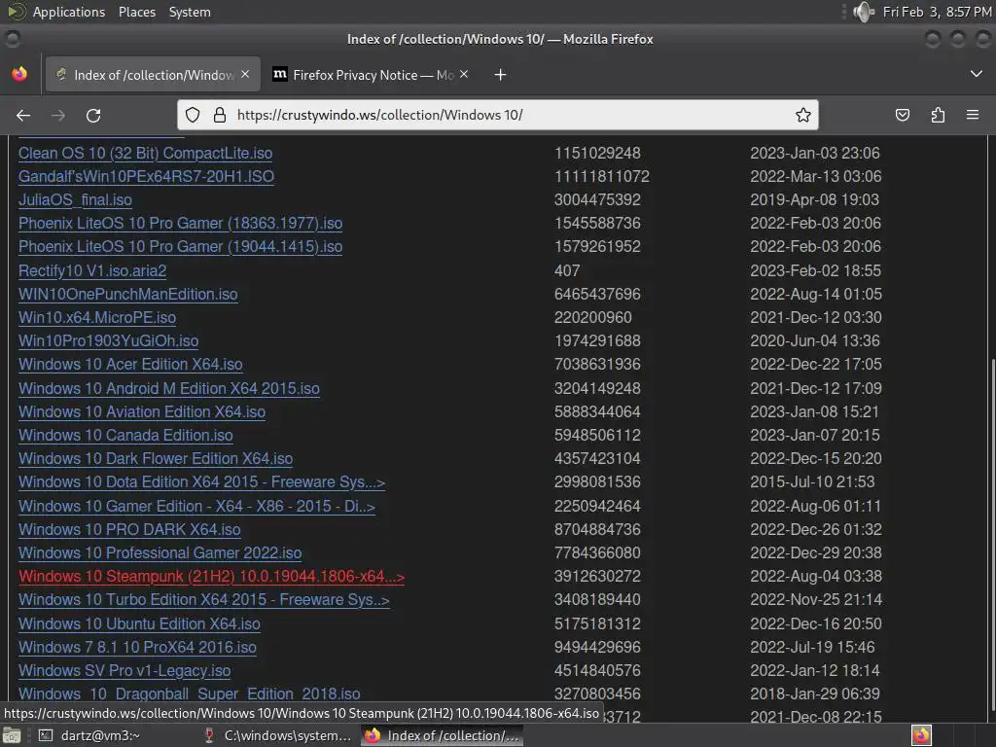Open Windows 10 Canada Edition.iso
This screenshot has width=996, height=747.
click(125, 435)
